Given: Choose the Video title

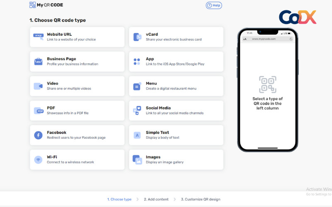Looking at the screenshot, I should coord(53,83).
